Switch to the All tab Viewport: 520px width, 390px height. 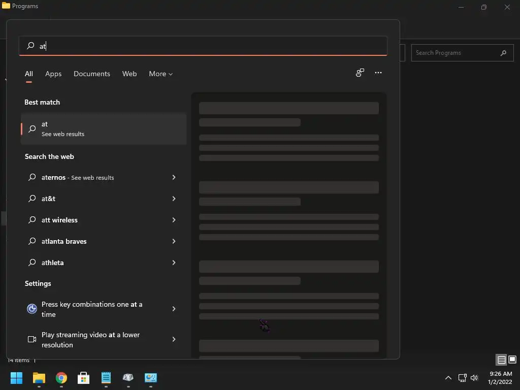click(29, 74)
